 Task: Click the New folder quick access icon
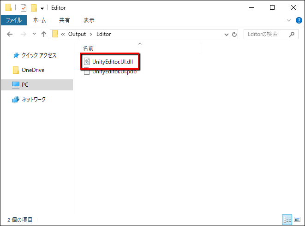coord(34,8)
